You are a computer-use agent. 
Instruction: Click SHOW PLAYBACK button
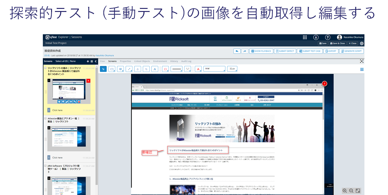point(261,51)
